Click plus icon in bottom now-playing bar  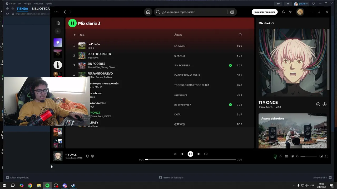(x=92, y=156)
